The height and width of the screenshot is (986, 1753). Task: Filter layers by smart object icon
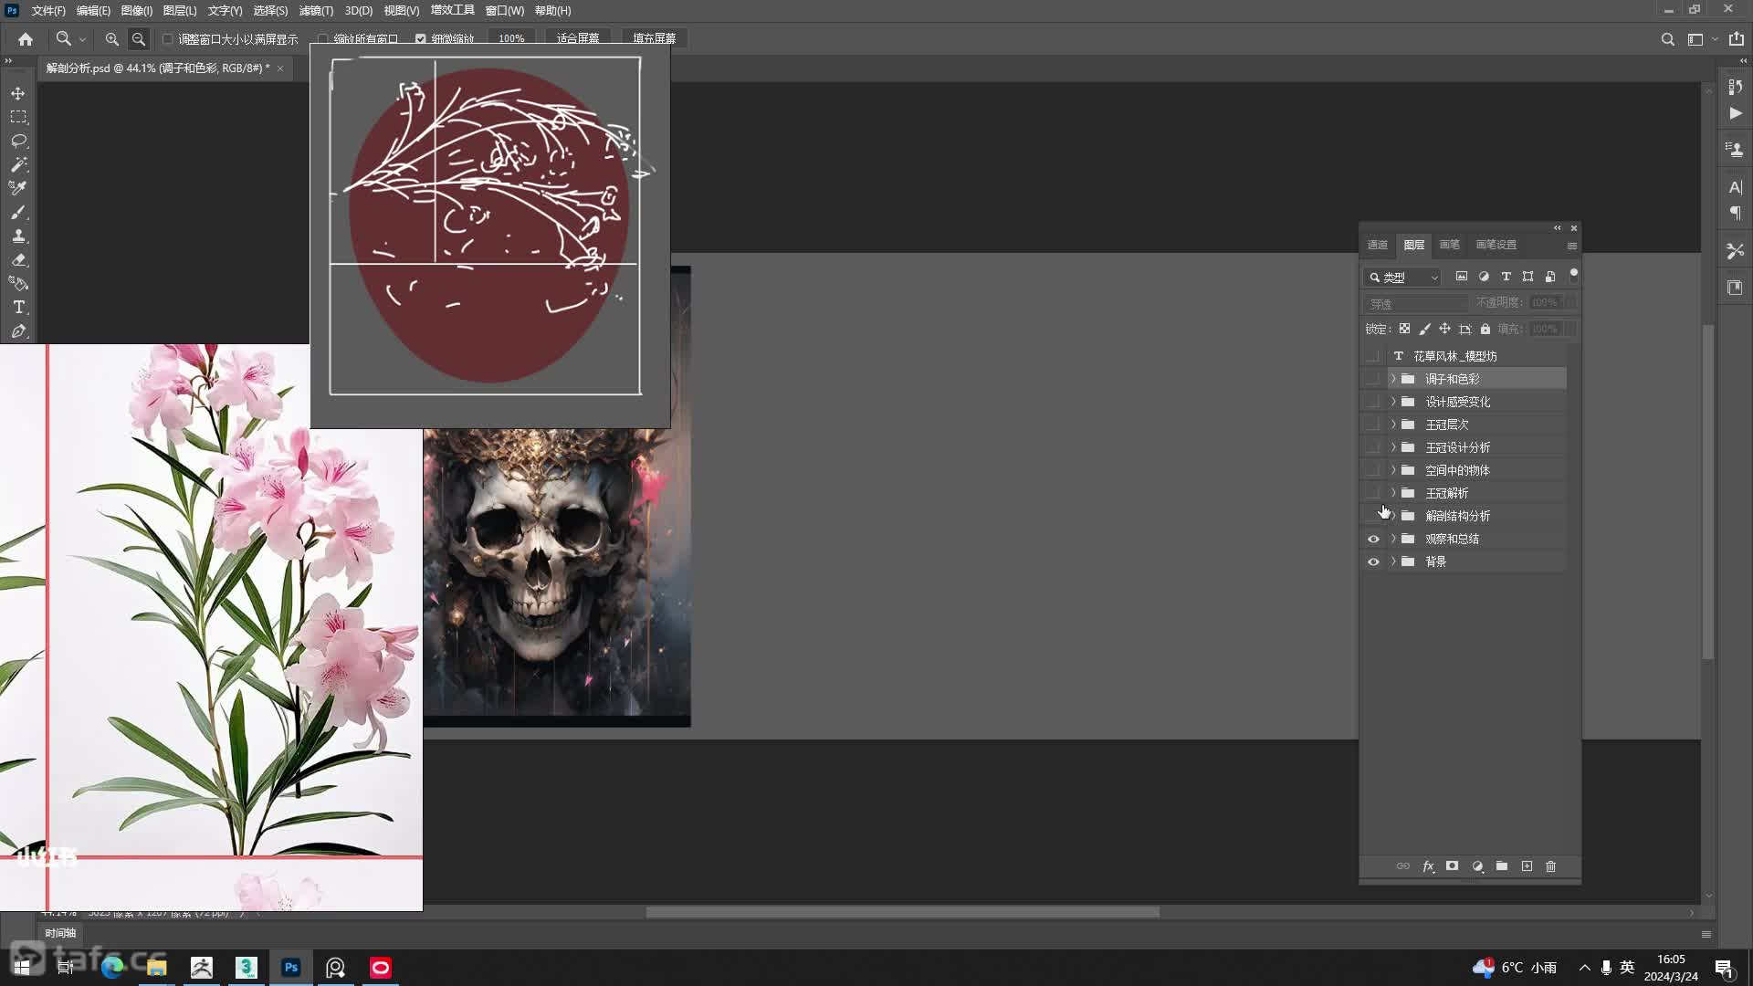(1550, 277)
